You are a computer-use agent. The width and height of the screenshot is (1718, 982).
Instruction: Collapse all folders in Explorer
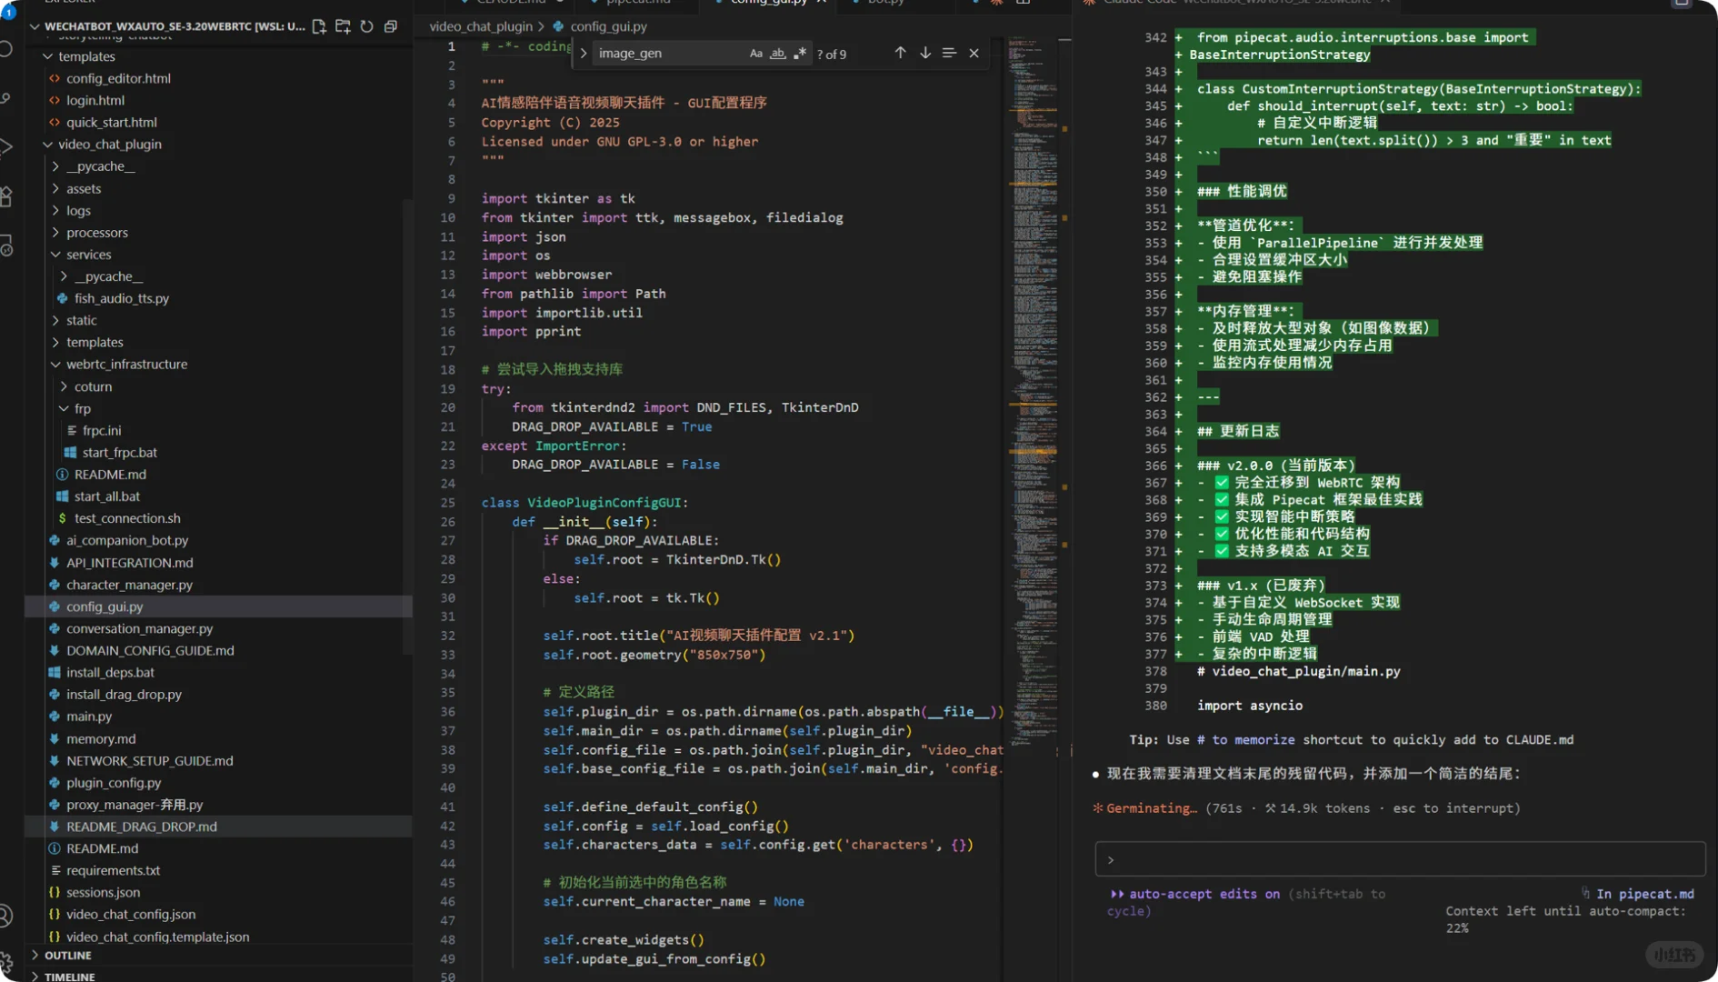(391, 26)
